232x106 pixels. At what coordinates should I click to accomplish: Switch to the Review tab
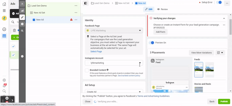[x=162, y=9]
